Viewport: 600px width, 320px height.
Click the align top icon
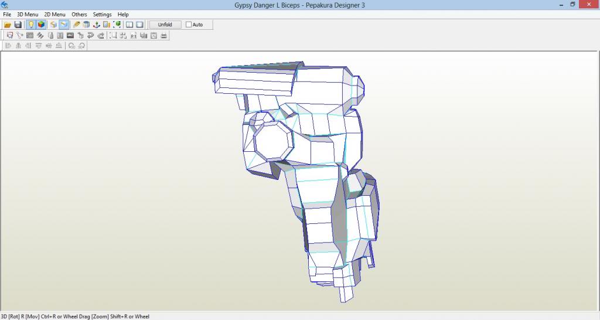(38, 46)
